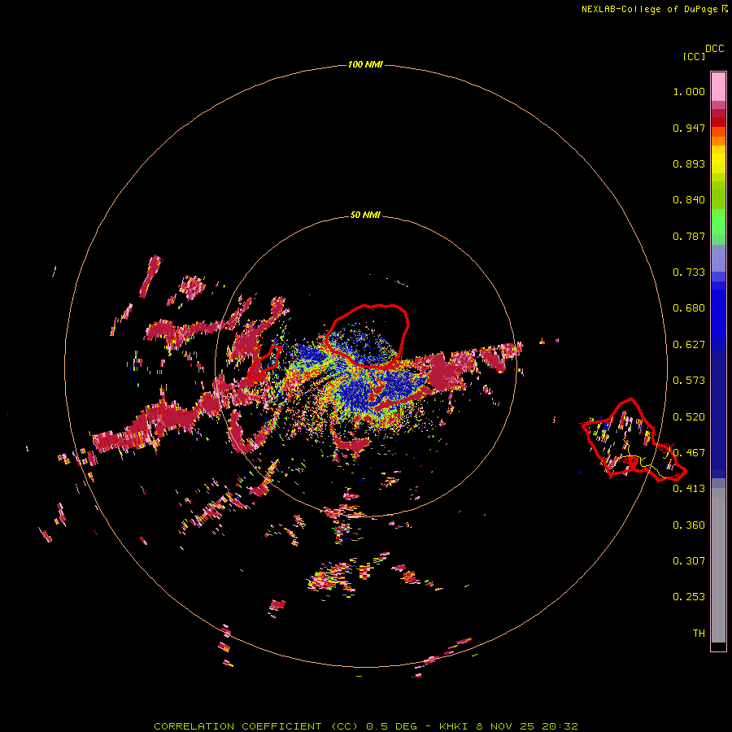
Task: Click the 0.360 colorbar value
Action: point(689,525)
